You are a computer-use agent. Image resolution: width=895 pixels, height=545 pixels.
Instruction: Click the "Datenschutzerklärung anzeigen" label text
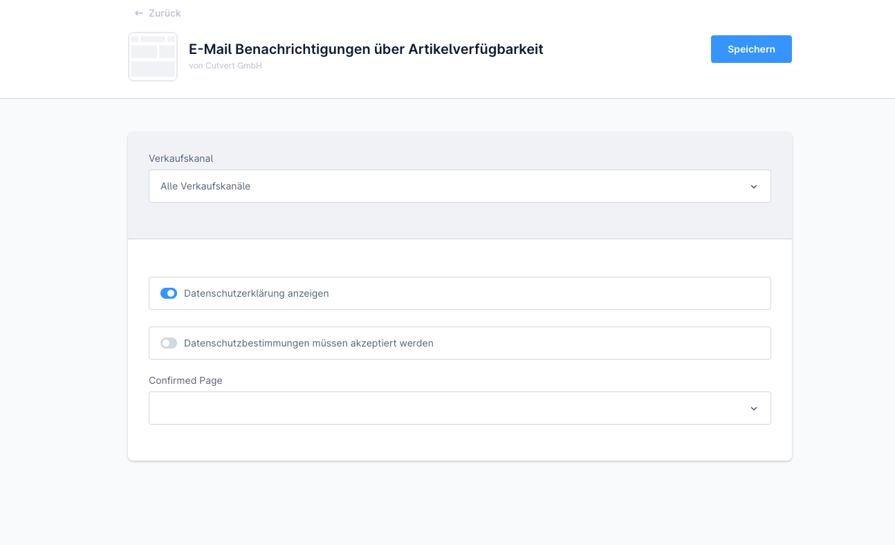pyautogui.click(x=257, y=293)
